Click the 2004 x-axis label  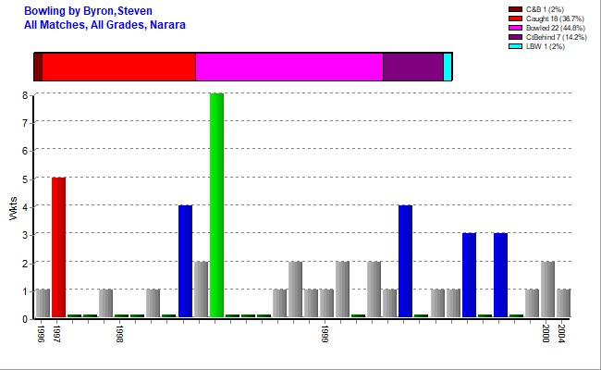click(x=561, y=334)
